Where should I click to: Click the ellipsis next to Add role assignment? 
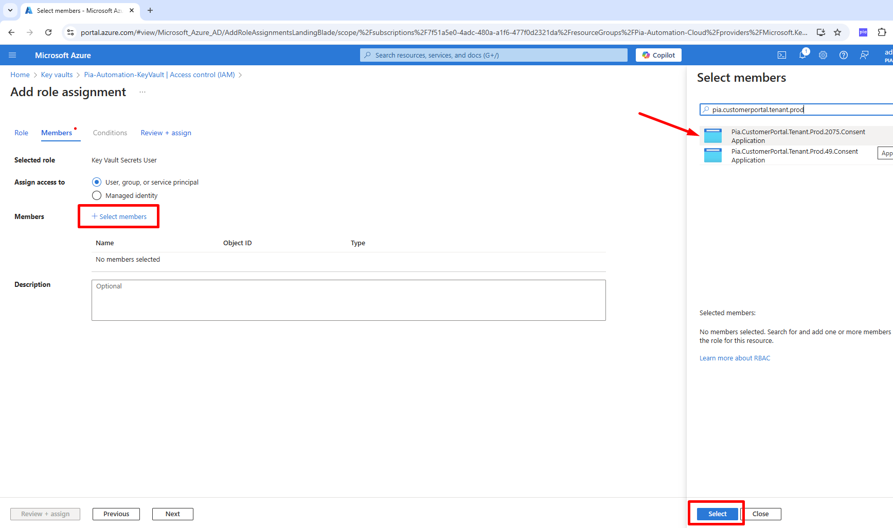142,92
